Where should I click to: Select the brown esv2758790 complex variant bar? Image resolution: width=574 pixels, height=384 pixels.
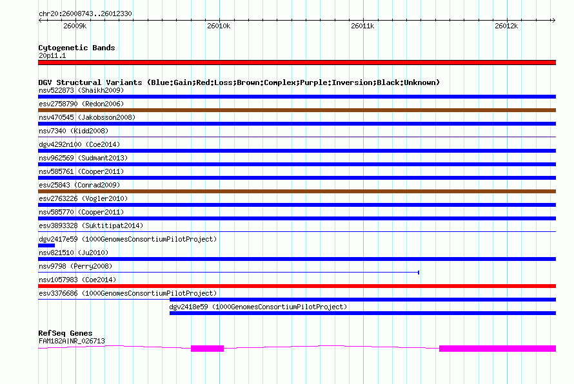point(297,110)
